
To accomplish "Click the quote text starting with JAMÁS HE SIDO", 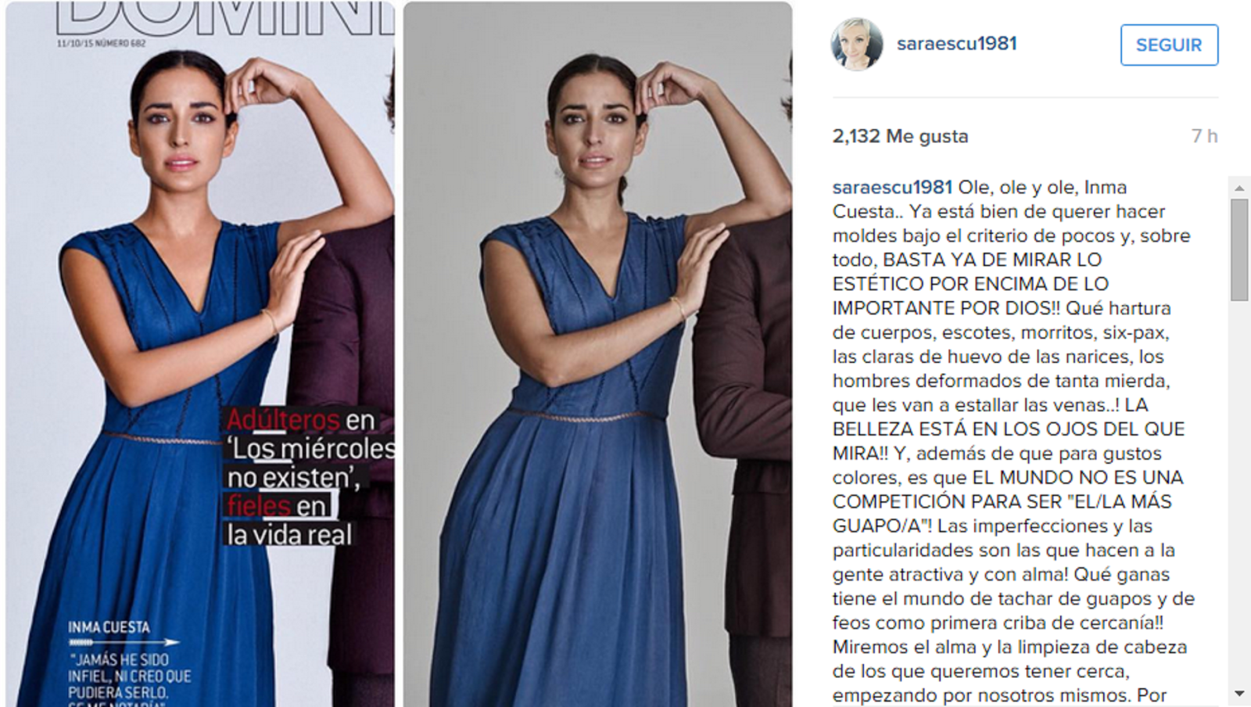I will pyautogui.click(x=129, y=677).
